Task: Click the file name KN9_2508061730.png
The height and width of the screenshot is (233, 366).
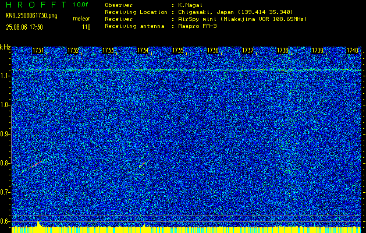Action: (31, 16)
